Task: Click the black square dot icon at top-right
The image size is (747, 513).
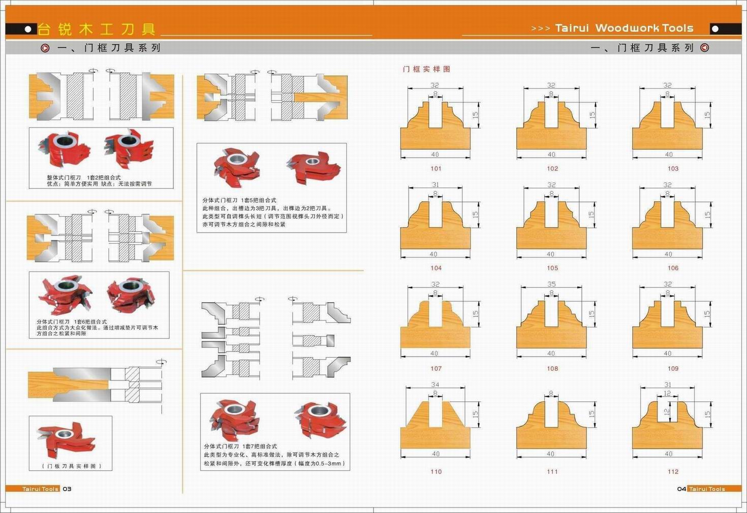Action: [x=715, y=28]
